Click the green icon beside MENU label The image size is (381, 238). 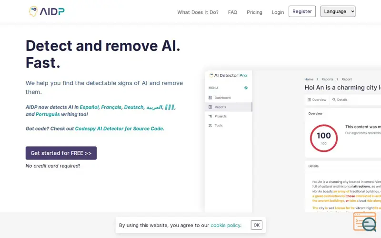pos(246,88)
